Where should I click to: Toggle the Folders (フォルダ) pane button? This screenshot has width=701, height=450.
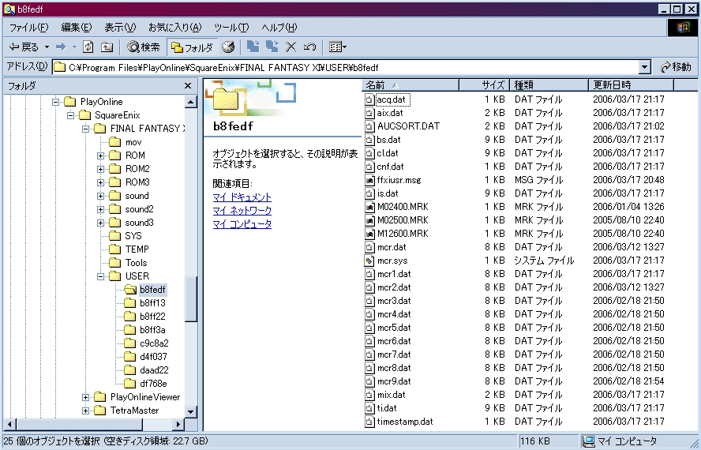coord(193,47)
